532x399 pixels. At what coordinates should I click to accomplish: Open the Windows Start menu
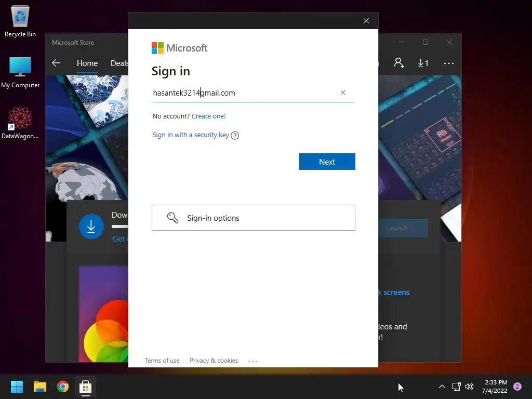pyautogui.click(x=17, y=387)
